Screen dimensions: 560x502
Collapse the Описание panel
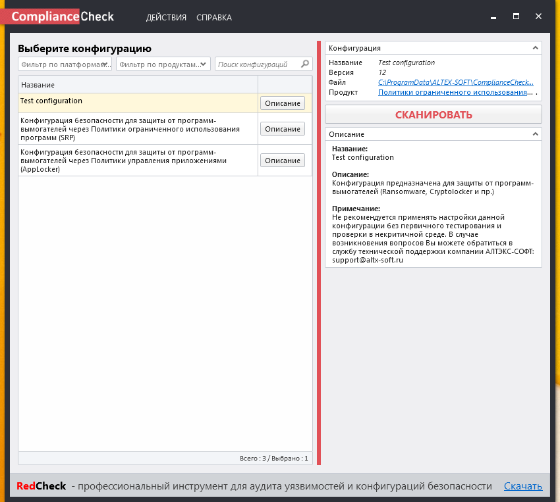point(535,134)
